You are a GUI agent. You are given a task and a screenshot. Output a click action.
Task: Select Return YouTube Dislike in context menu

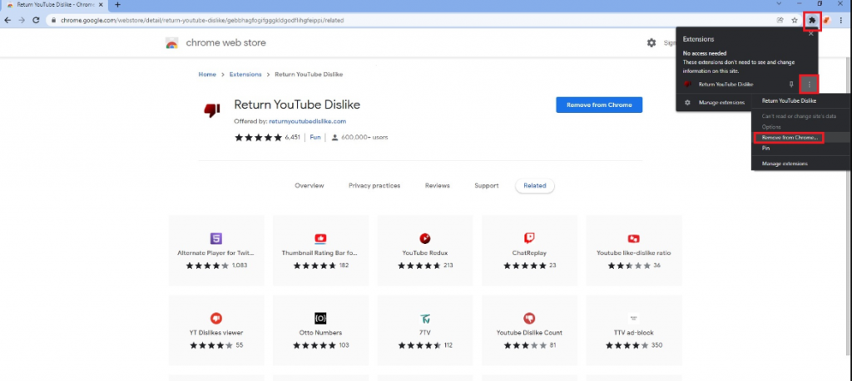coord(789,100)
